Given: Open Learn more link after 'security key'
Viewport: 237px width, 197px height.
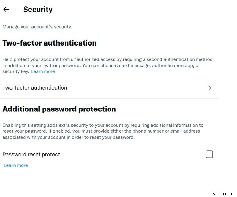Looking at the screenshot, I should coord(43,71).
